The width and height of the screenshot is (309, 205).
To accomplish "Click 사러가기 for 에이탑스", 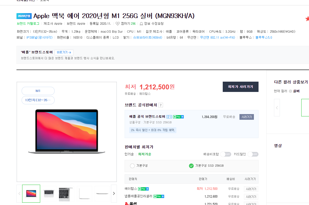I will [x=251, y=189].
